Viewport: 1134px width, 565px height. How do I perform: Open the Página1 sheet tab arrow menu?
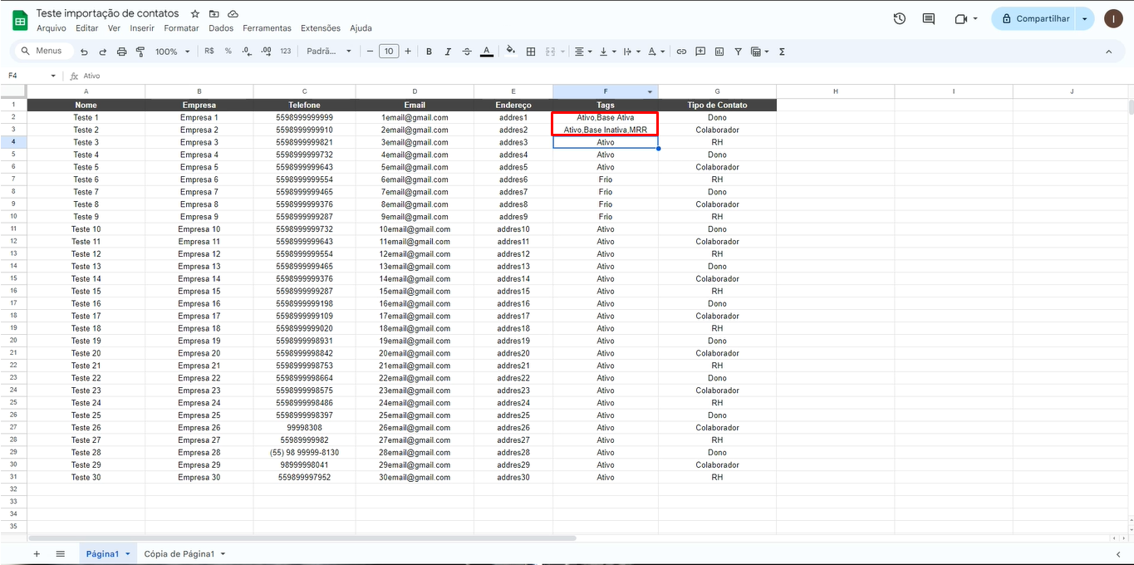point(128,554)
